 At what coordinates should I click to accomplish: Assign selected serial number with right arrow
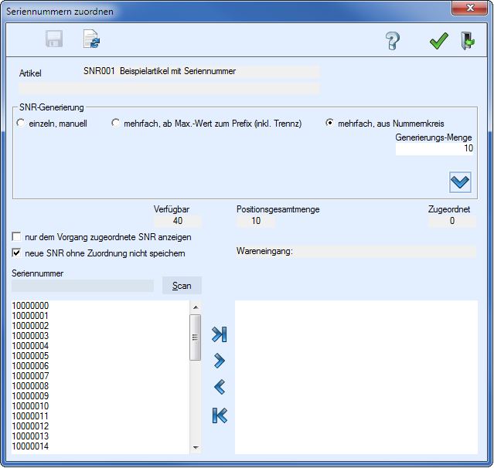coord(220,361)
